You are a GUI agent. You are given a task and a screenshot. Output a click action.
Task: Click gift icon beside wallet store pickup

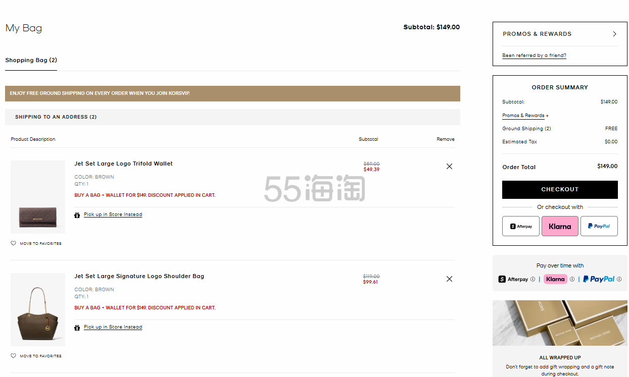[77, 215]
